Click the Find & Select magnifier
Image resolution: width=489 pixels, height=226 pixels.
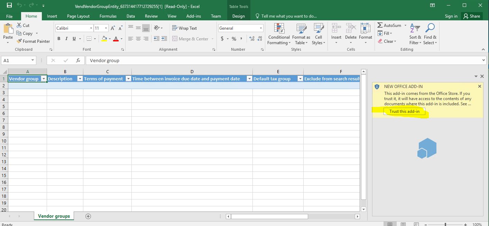tap(430, 28)
